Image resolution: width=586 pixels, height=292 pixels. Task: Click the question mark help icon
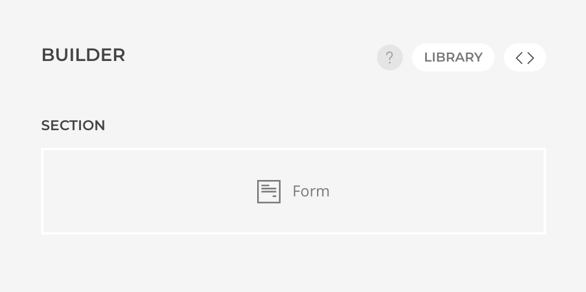[x=390, y=57]
